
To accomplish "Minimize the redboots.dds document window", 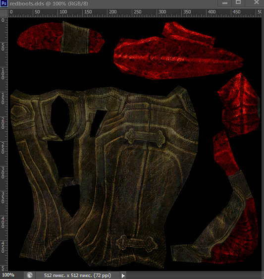I will [x=225, y=3].
